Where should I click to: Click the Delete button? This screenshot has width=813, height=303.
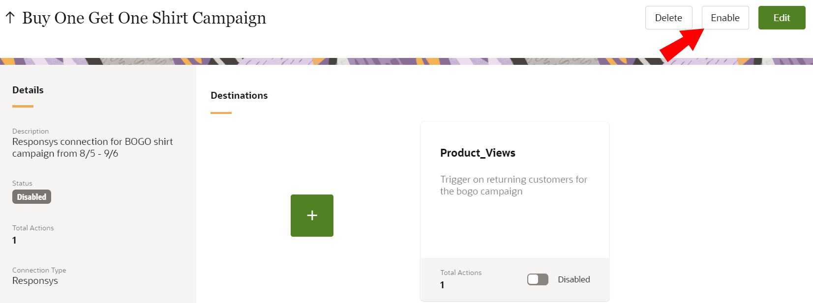pyautogui.click(x=668, y=18)
